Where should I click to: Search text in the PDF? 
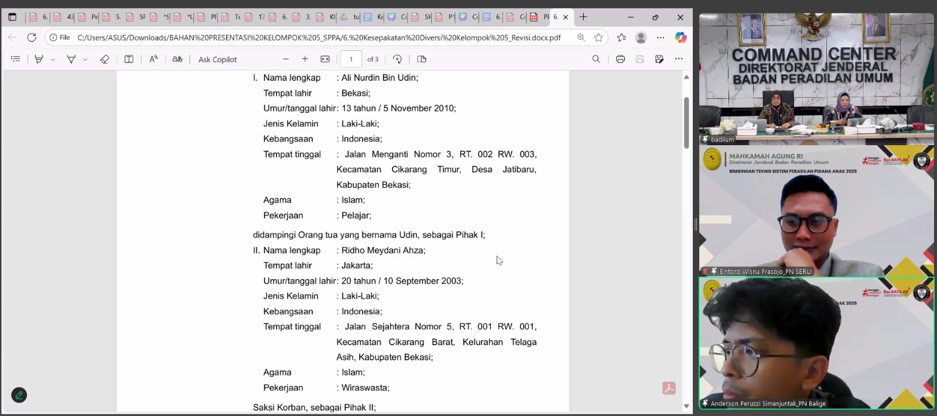pos(596,59)
